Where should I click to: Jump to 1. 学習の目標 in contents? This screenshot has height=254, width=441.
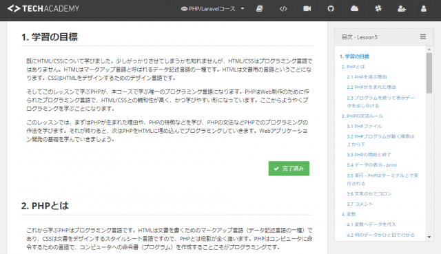[x=354, y=56]
